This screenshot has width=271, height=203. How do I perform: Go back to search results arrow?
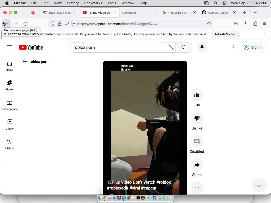click(25, 61)
